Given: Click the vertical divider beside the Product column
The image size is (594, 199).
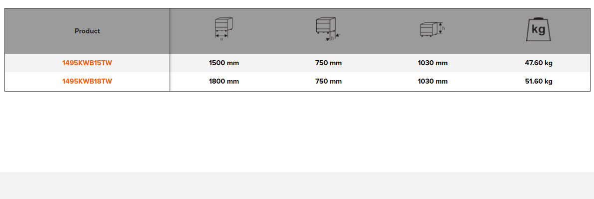Looking at the screenshot, I should click(170, 50).
